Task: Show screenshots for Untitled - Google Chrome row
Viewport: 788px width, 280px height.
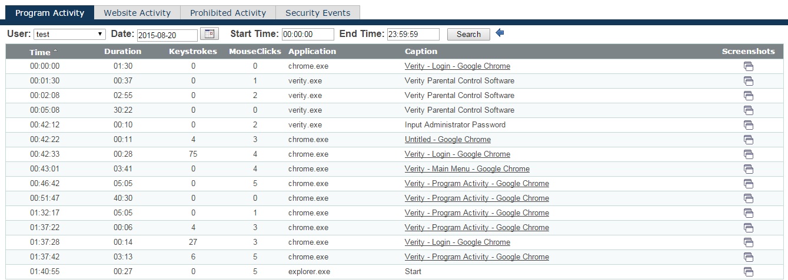Action: 748,140
